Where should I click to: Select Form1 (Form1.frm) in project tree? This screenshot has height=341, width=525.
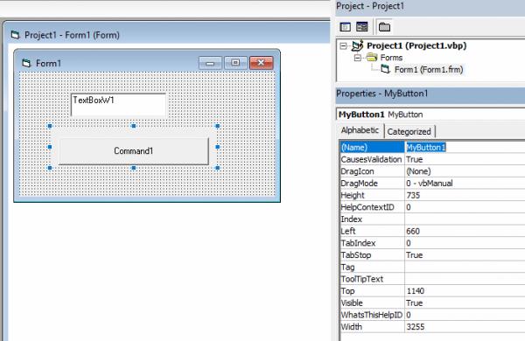point(429,70)
